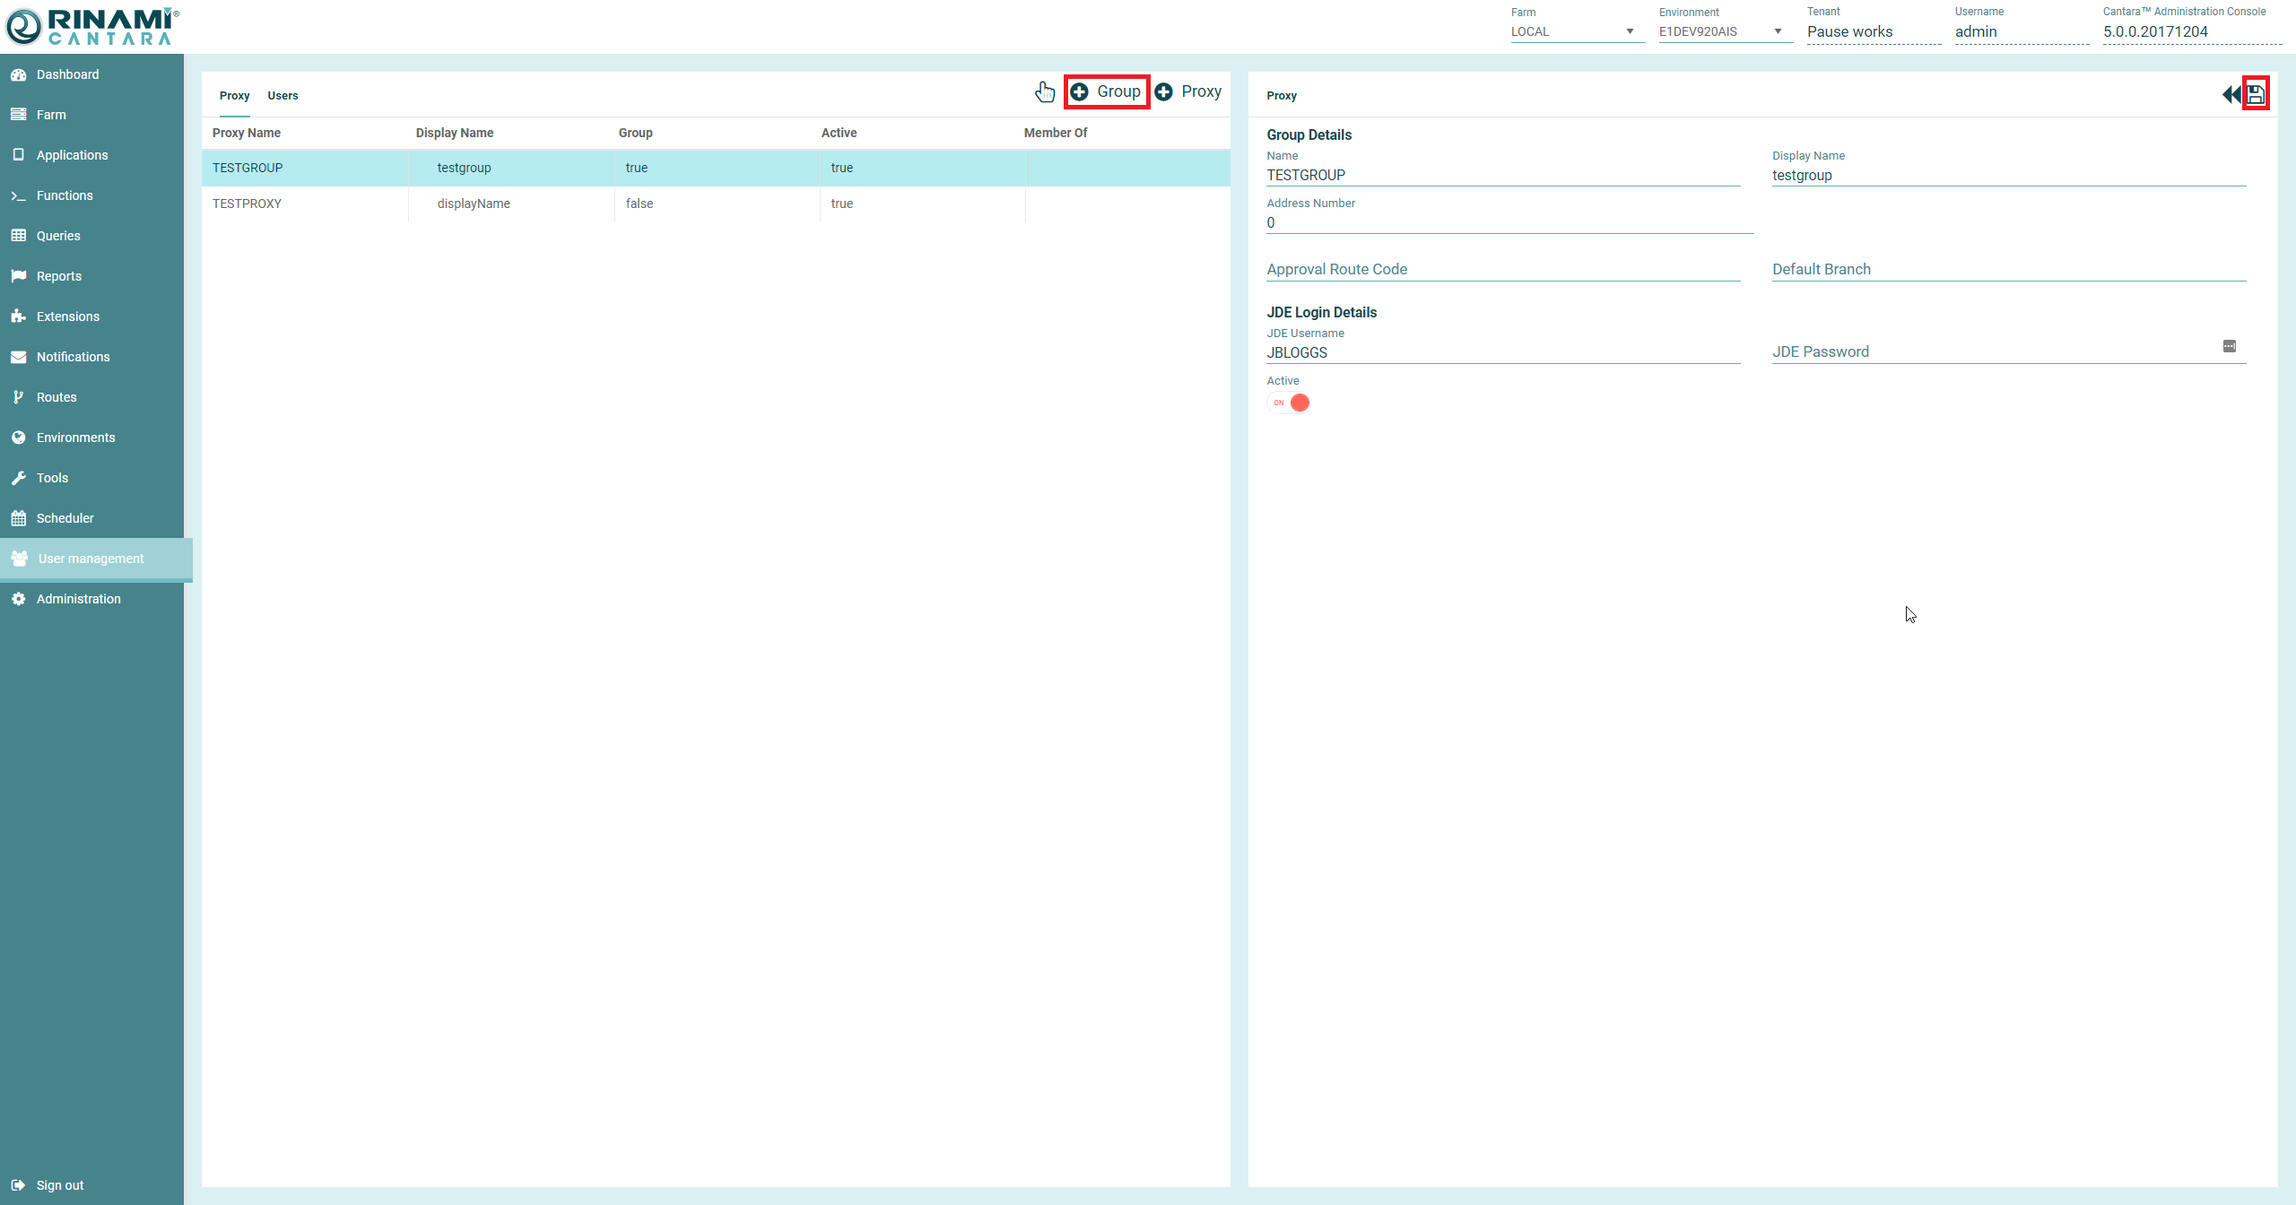Click the Proxy add button

1188,91
